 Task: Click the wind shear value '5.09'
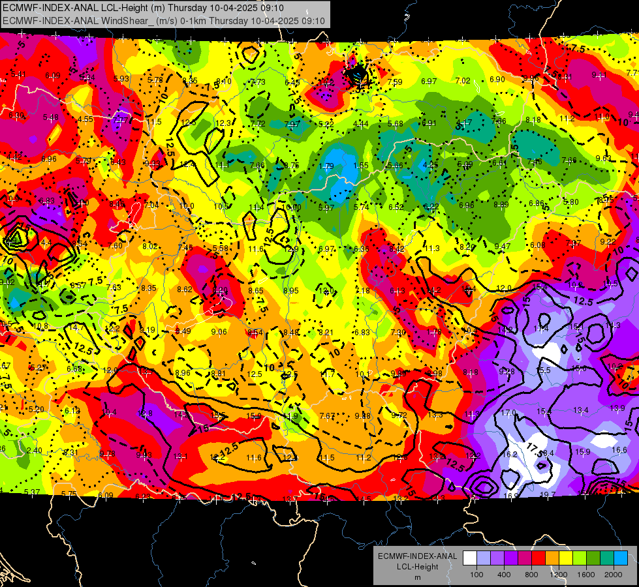click(465, 164)
